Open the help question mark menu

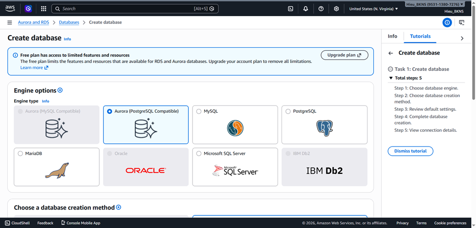pyautogui.click(x=321, y=9)
